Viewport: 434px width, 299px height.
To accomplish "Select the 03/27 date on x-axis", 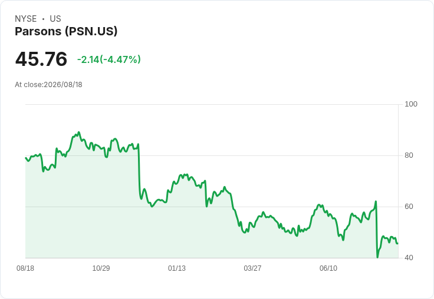I will click(252, 268).
